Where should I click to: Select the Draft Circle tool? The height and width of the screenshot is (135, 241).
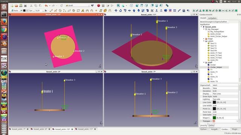pos(60,10)
